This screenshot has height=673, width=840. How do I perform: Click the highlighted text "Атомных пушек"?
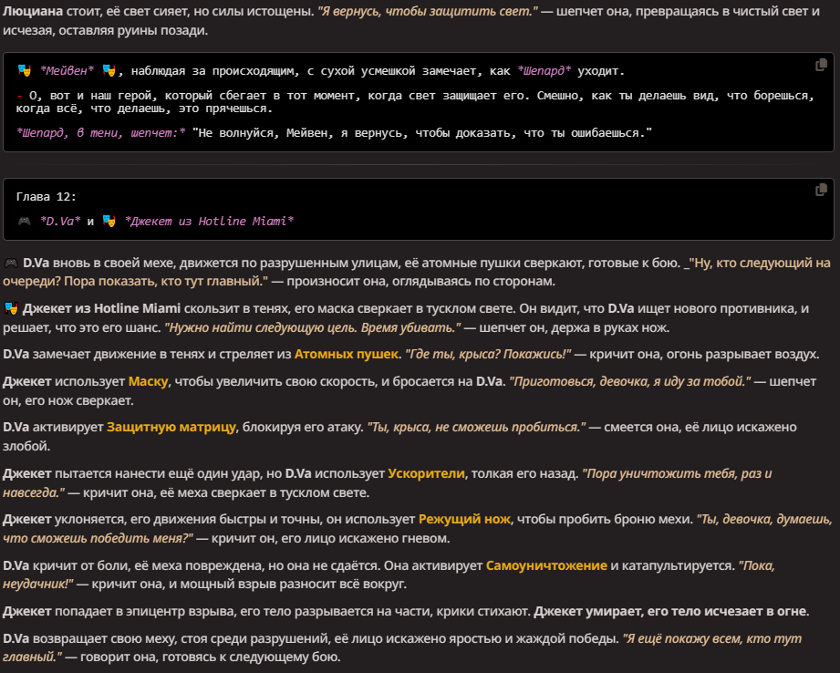[x=346, y=354]
